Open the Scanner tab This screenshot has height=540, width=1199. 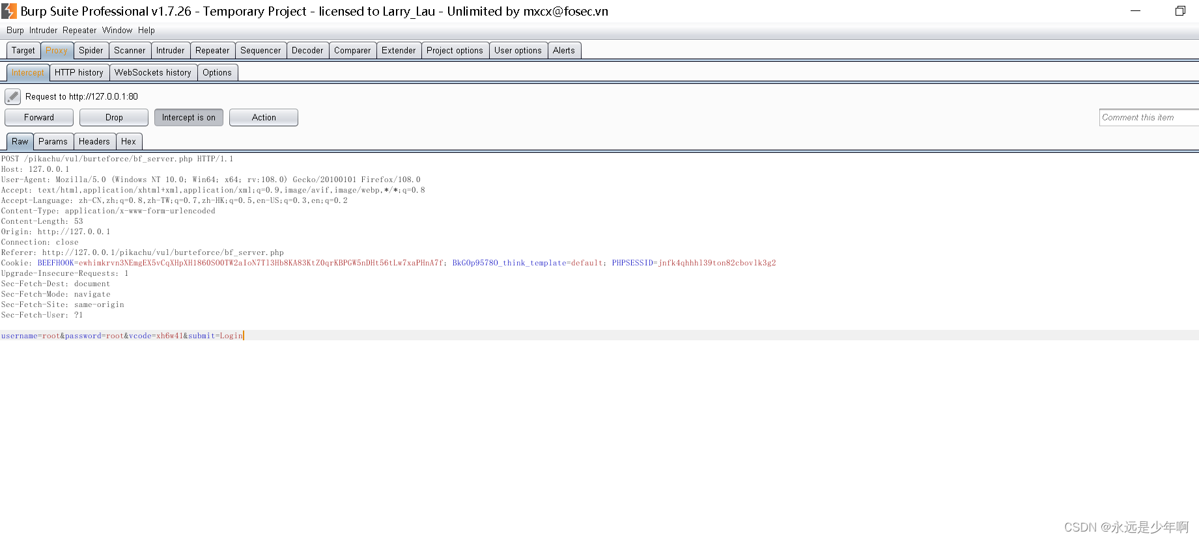click(x=130, y=51)
